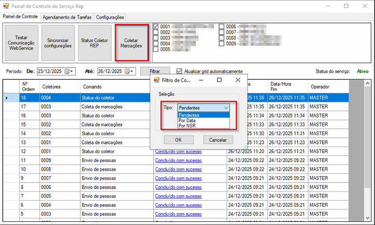Maximize the Filtro dialog window

pyautogui.click(x=219, y=80)
